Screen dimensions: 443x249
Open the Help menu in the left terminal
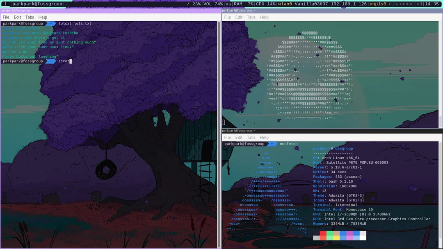pyautogui.click(x=42, y=17)
